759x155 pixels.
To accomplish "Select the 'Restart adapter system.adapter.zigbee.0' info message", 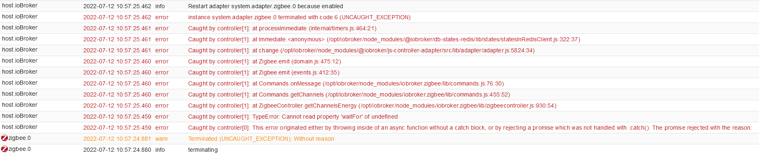I will [265, 6].
